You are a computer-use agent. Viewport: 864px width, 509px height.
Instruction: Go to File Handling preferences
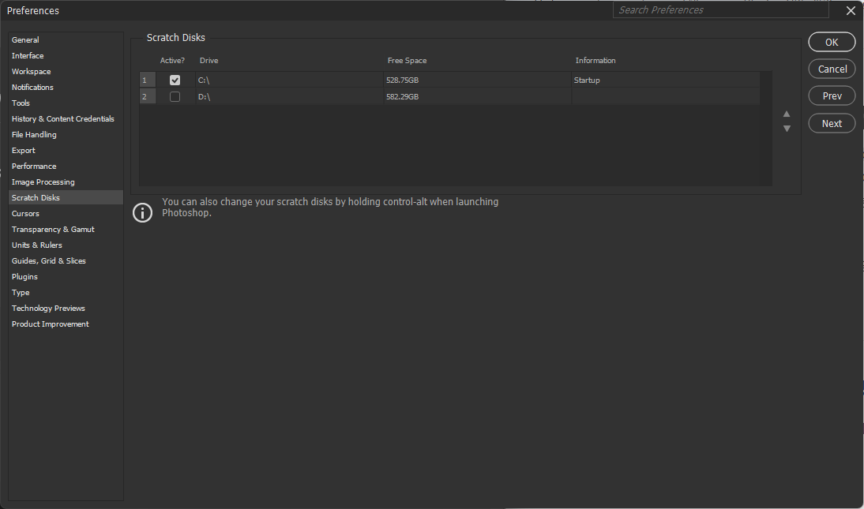tap(34, 134)
